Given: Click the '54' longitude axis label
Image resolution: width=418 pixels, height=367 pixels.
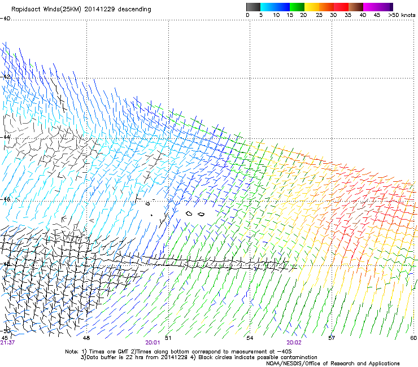Looking at the screenshot, I should click(250, 338).
